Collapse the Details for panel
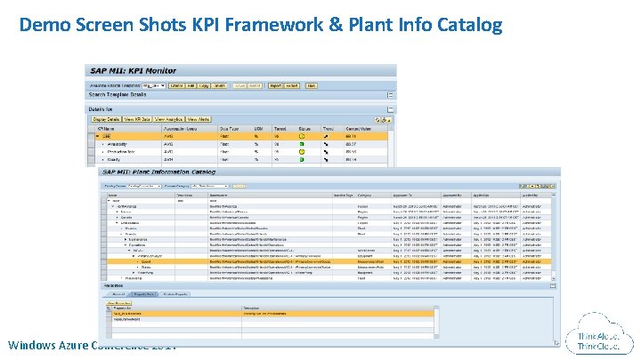 tap(391, 109)
